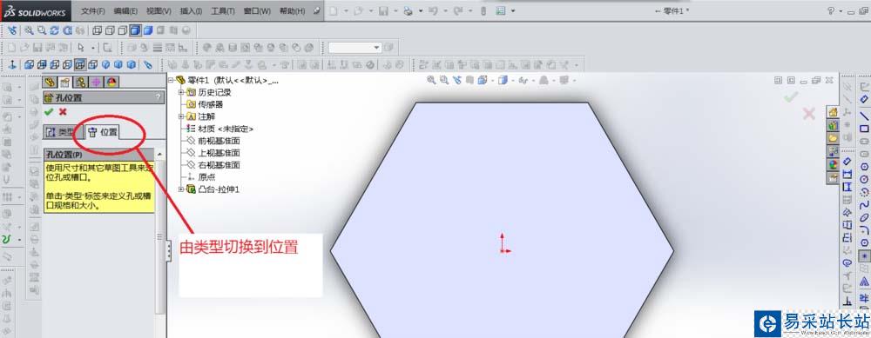Open the Select tool dropdown arrow
The image size is (871, 338).
93,48
